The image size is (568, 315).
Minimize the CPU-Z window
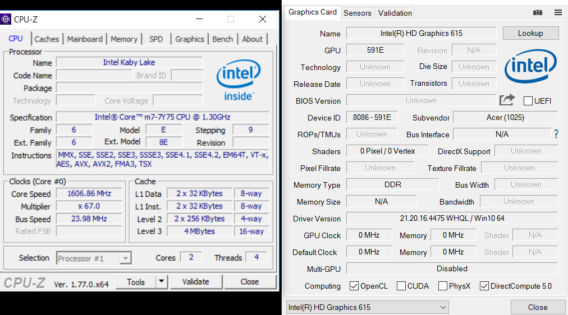[199, 19]
